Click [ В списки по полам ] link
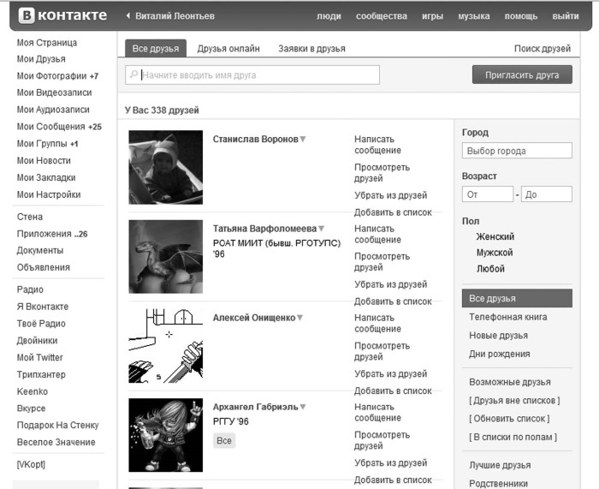 click(513, 437)
